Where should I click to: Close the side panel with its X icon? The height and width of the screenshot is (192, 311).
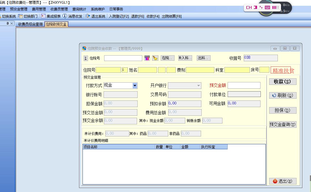tap(12, 23)
